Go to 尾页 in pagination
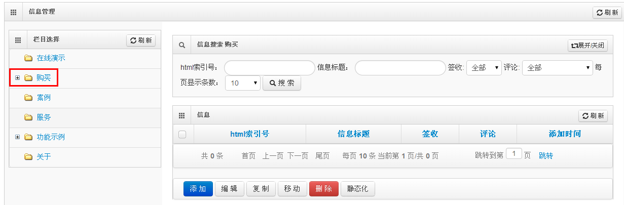The height and width of the screenshot is (205, 624). click(x=322, y=156)
